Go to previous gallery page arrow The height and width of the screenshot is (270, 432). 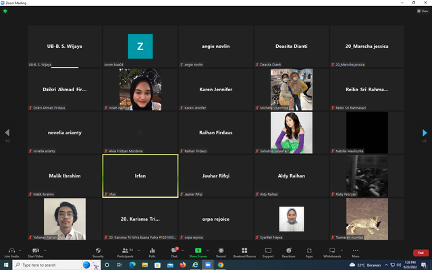pyautogui.click(x=7, y=133)
